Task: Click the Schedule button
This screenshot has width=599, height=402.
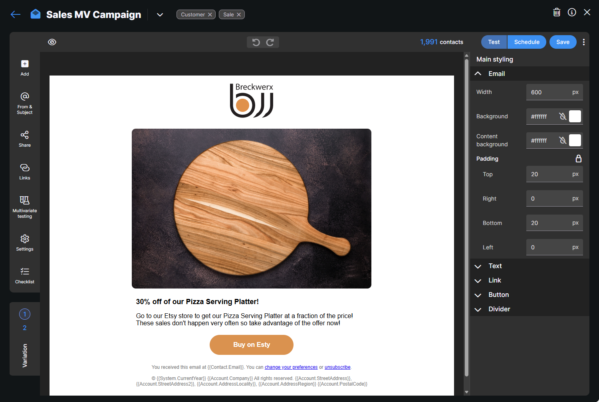Action: [x=527, y=42]
